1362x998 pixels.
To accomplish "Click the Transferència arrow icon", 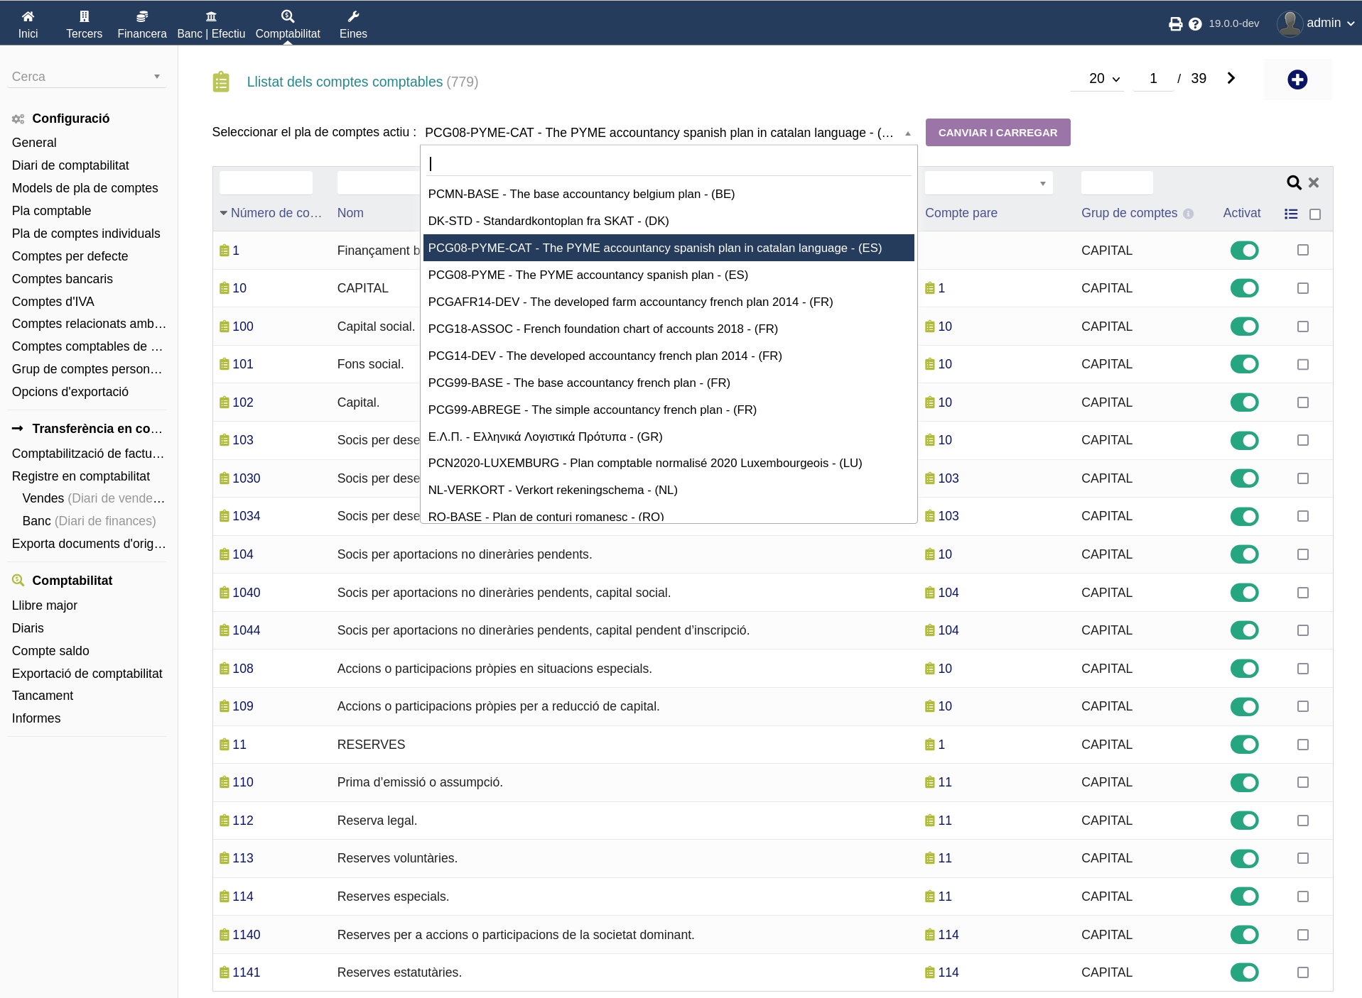I will coord(18,429).
